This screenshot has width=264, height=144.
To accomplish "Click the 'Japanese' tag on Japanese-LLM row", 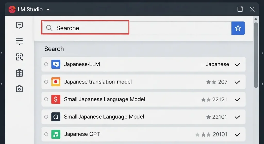I will pyautogui.click(x=217, y=64).
